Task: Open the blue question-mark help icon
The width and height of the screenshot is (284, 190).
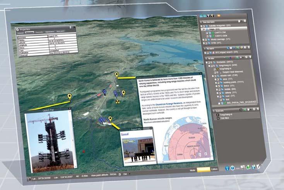Action: (233, 168)
